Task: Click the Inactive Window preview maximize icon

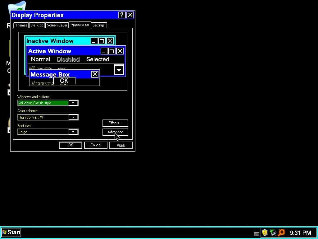Action: click(102, 41)
